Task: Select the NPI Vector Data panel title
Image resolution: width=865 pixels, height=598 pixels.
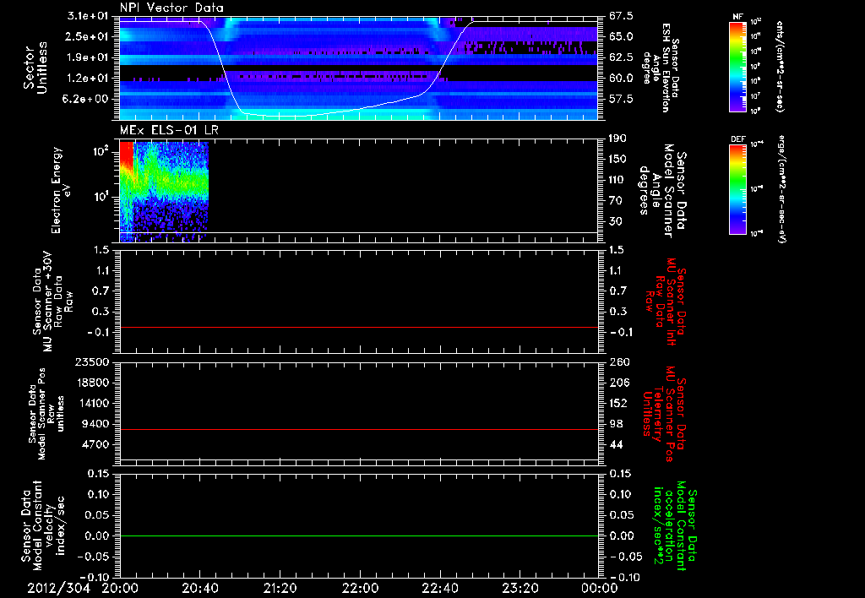Action: (172, 8)
